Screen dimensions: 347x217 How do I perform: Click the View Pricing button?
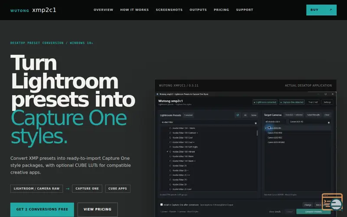(x=97, y=210)
